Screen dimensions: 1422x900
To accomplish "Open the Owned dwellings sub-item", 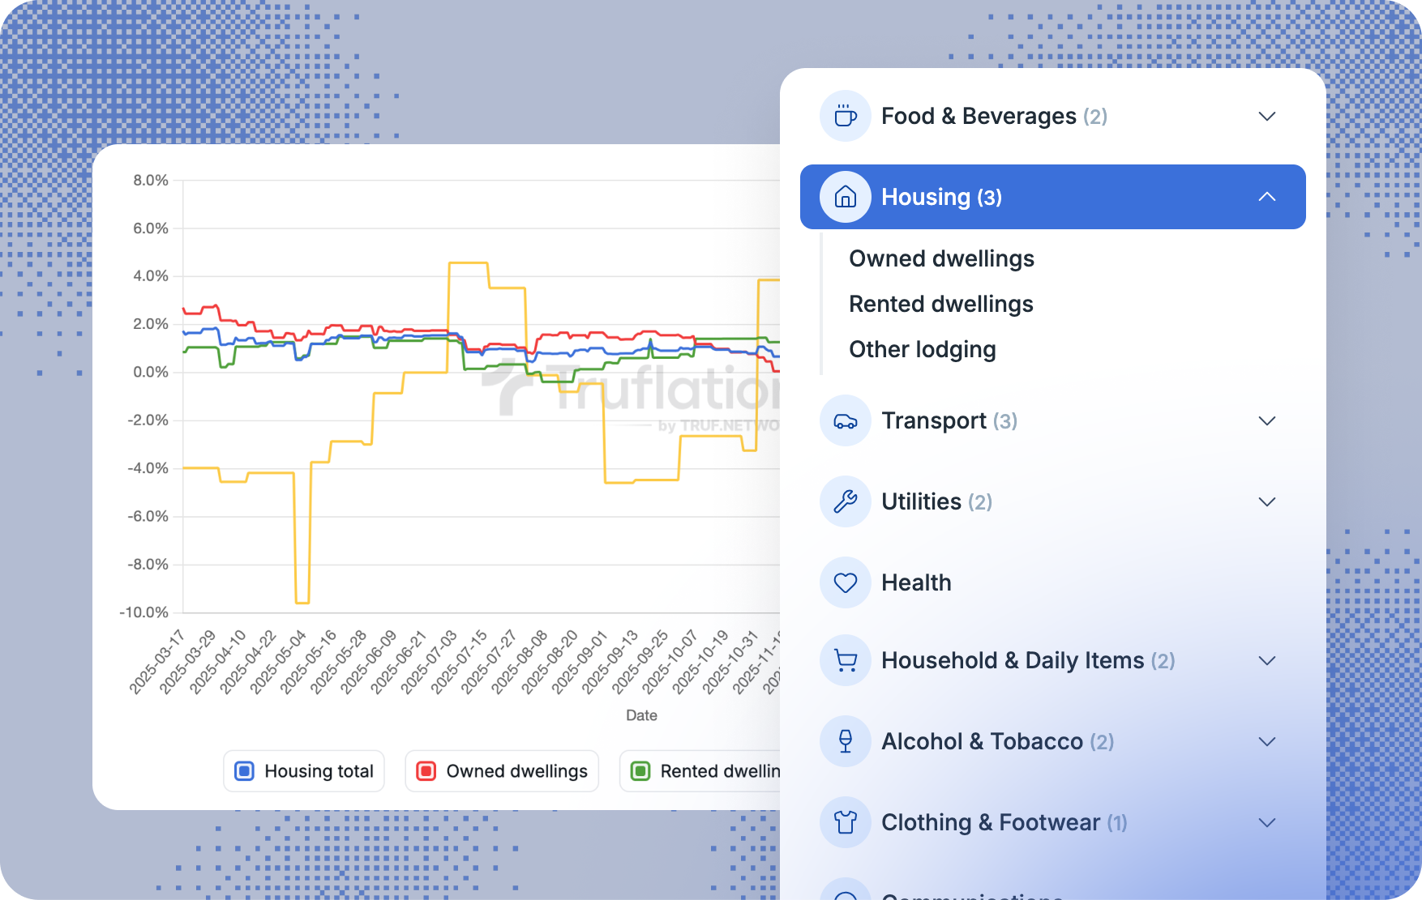I will 941,258.
